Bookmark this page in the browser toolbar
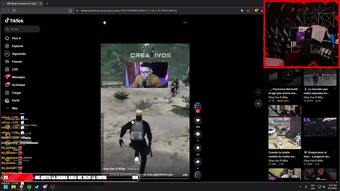340x191 pixels. 70,11
